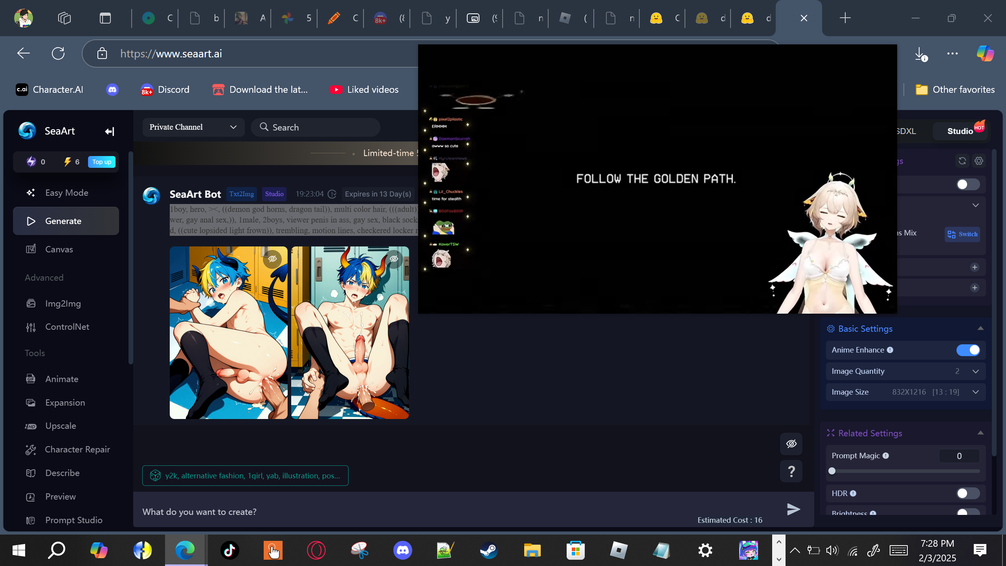Open the gear icon in settings panel
The height and width of the screenshot is (566, 1006).
[979, 161]
